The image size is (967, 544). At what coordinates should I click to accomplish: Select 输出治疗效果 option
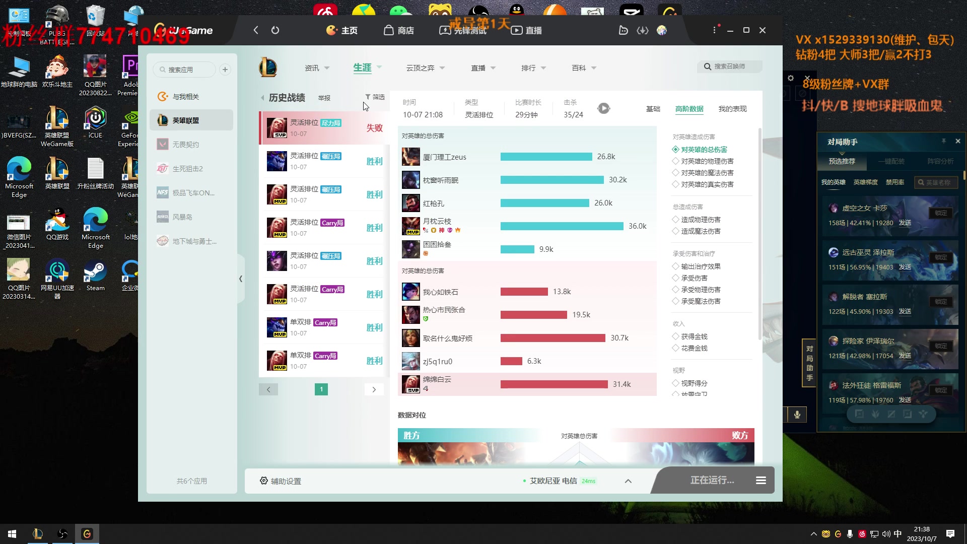[697, 266]
